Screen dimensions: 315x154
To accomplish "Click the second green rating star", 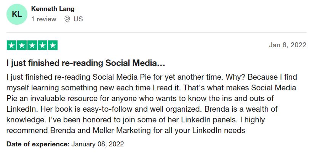I will coord(22,45).
